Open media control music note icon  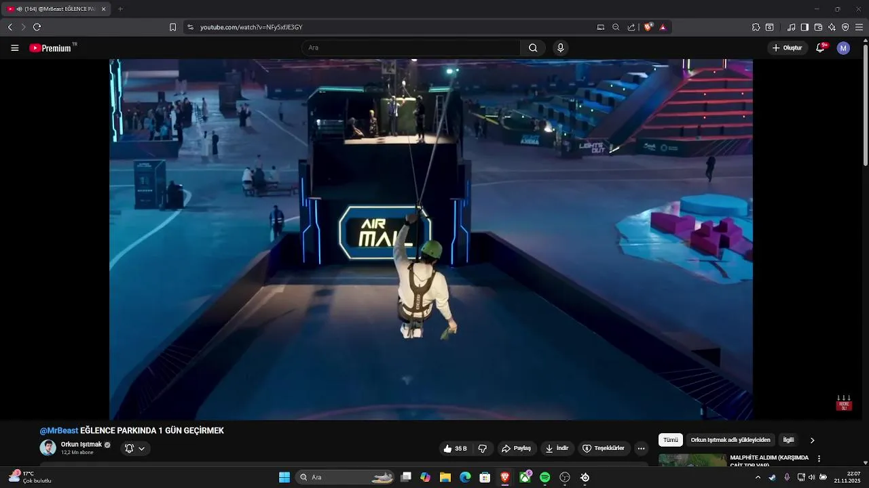791,27
